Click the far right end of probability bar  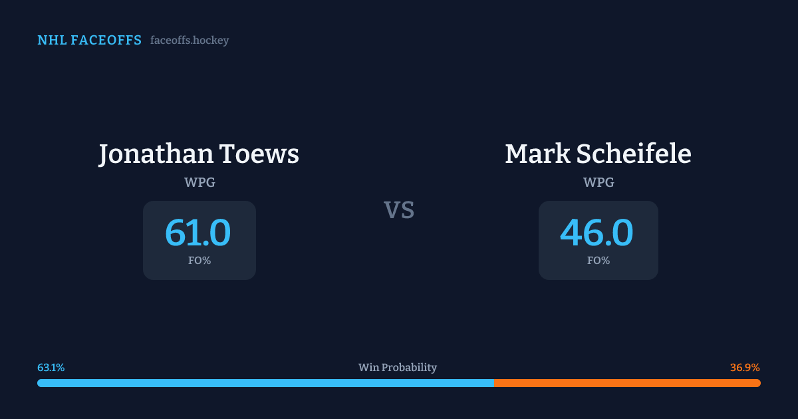coord(758,383)
